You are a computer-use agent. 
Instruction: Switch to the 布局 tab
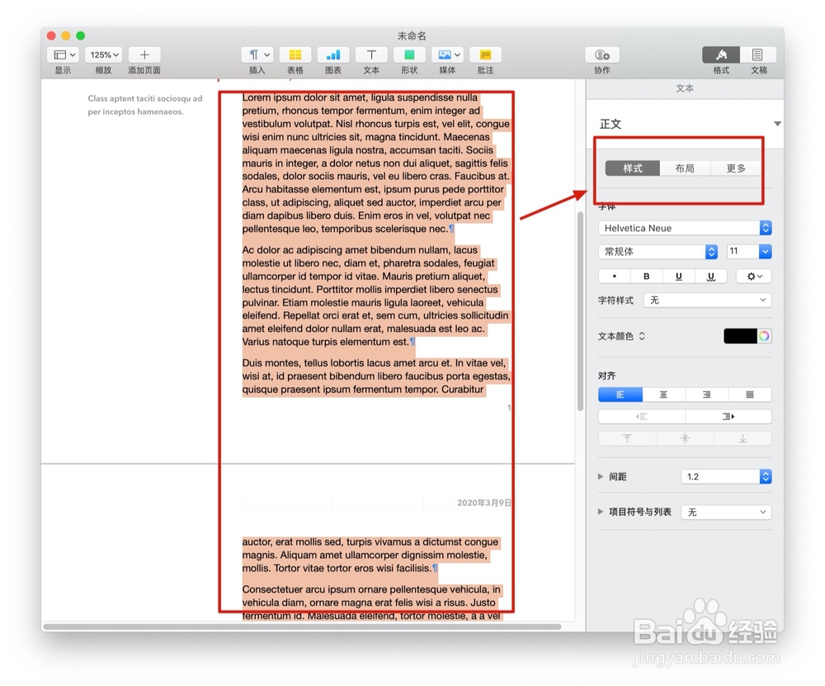[x=685, y=168]
